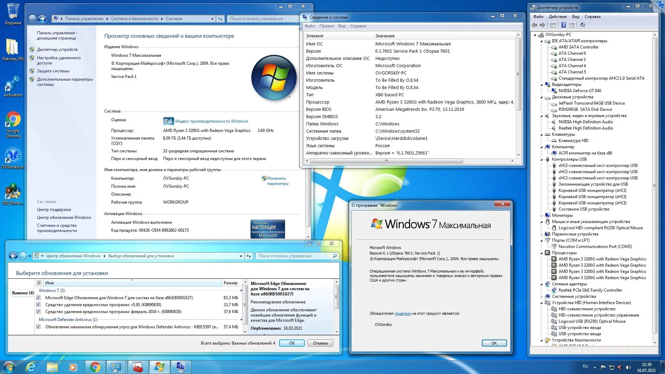
Task: Uncheck Microsoft Edge update KB5001027 checkbox
Action: (x=38, y=297)
